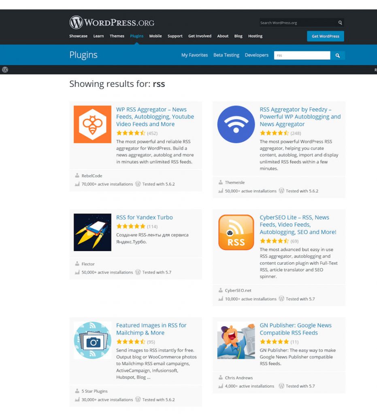Open the Blog menu item

238,36
